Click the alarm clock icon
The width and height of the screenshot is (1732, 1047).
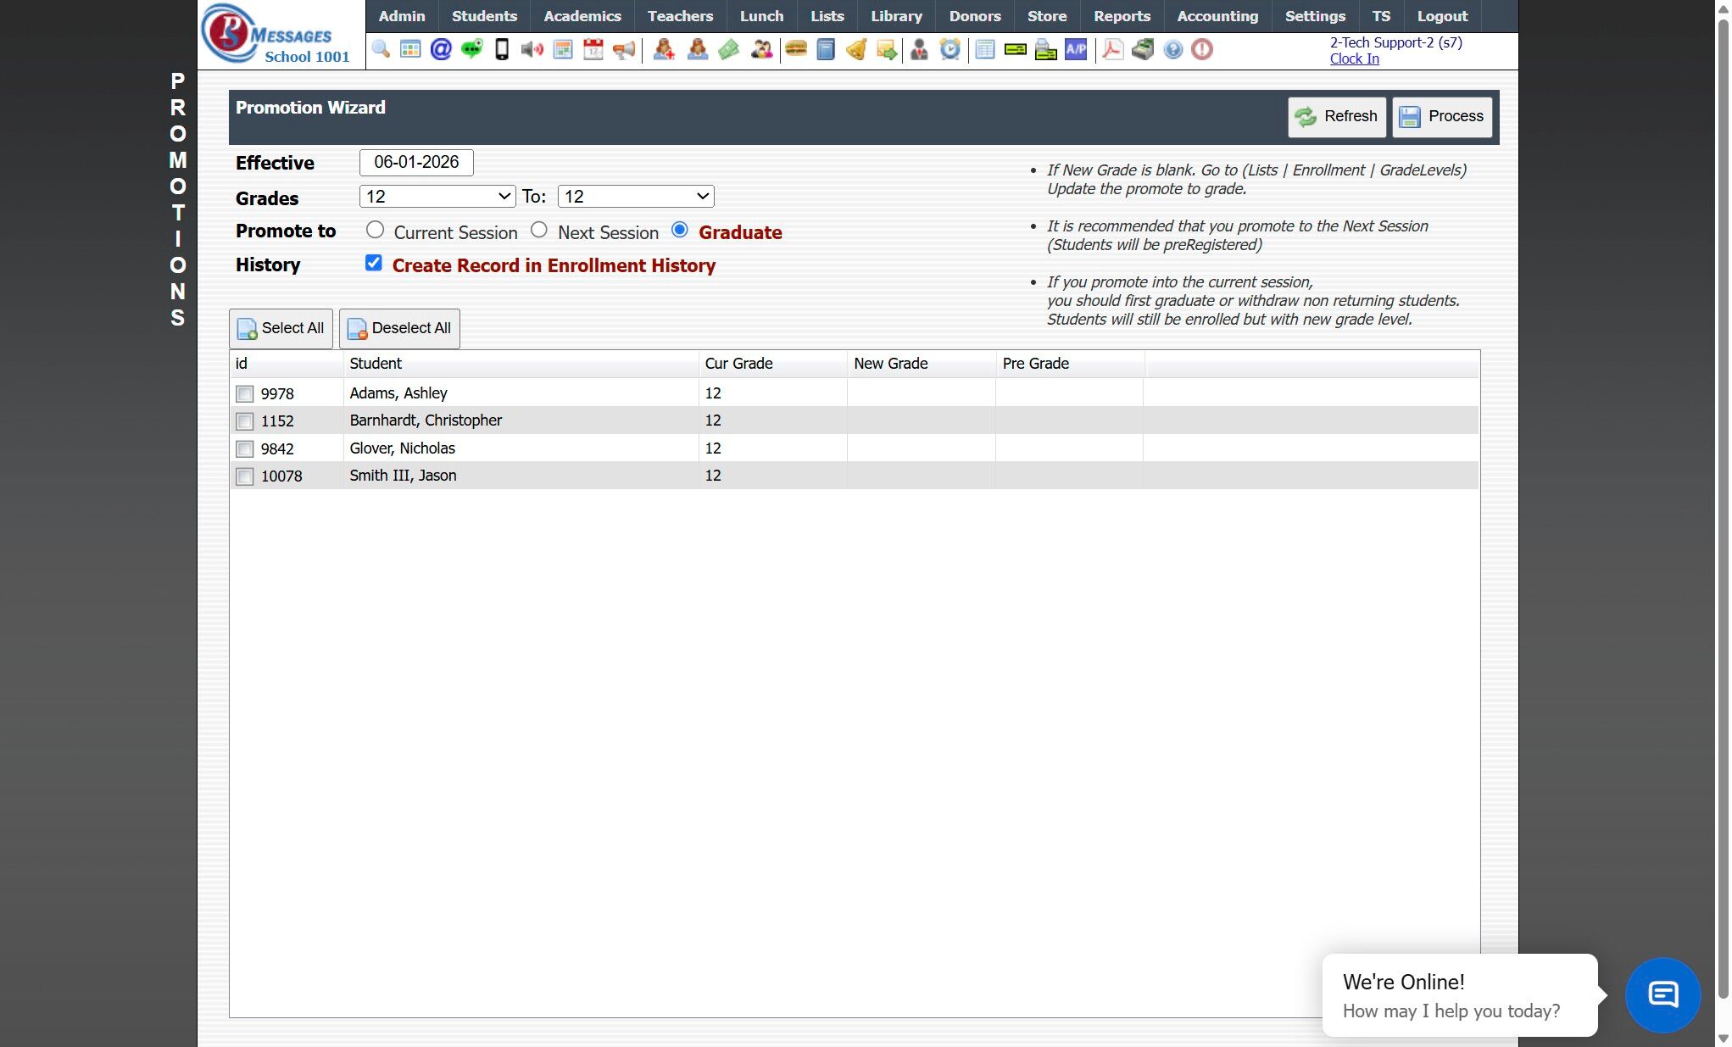tap(950, 49)
